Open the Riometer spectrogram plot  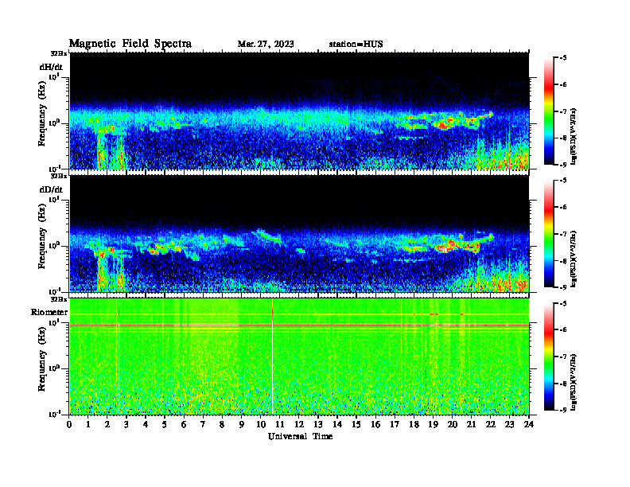coord(299,356)
